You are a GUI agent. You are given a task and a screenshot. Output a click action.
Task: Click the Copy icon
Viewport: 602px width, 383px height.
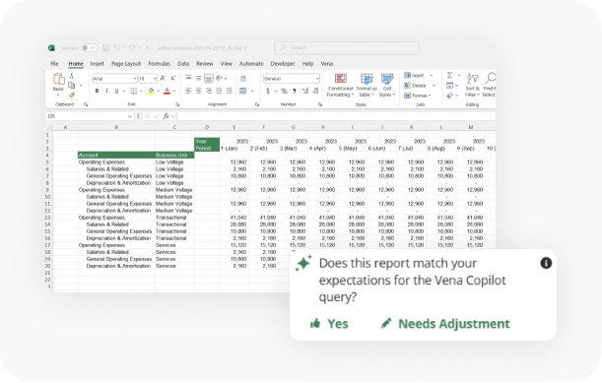[71, 86]
